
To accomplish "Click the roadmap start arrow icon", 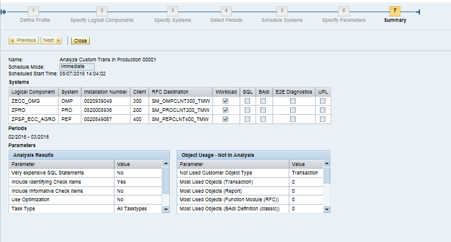I will [4, 12].
